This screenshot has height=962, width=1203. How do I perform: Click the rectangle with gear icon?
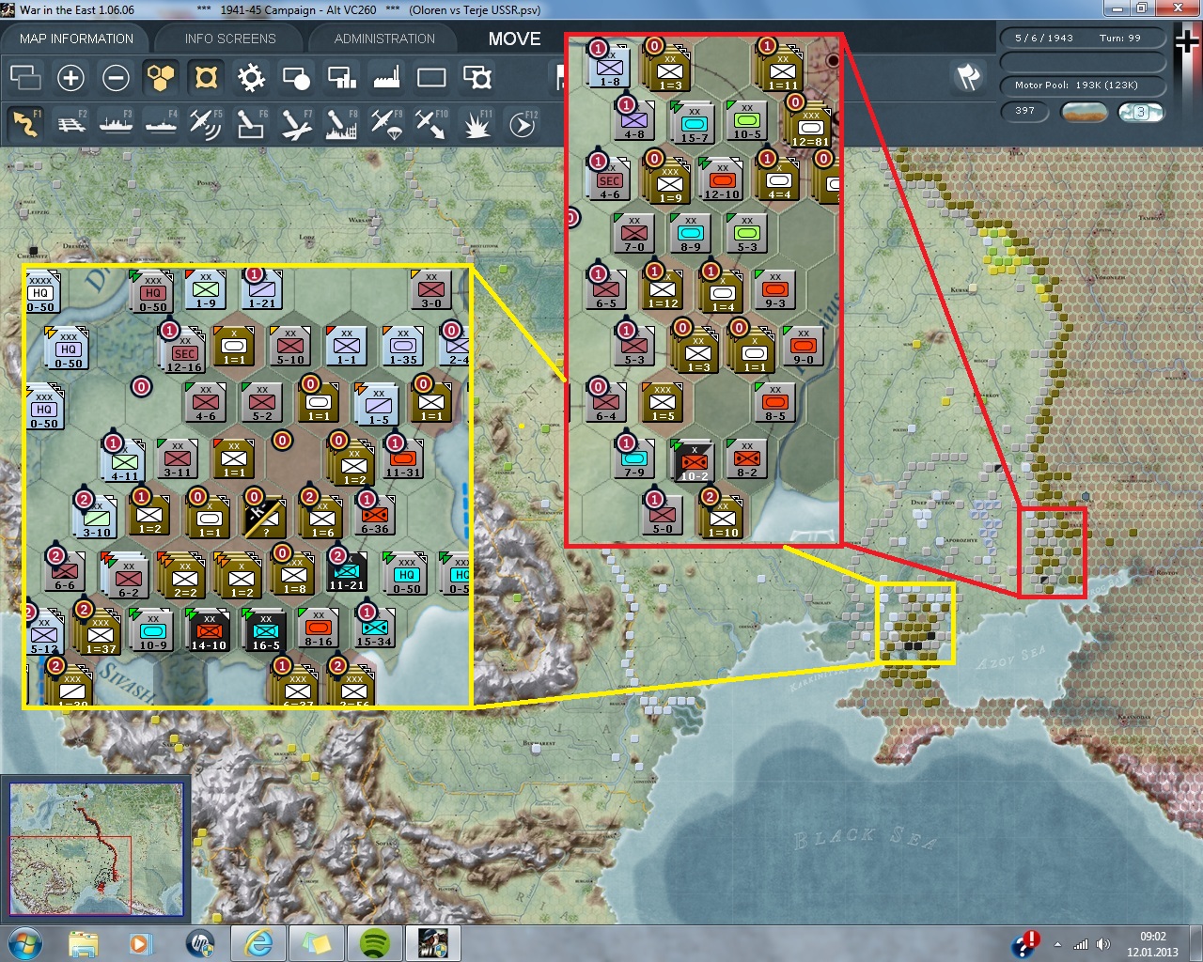pos(477,77)
